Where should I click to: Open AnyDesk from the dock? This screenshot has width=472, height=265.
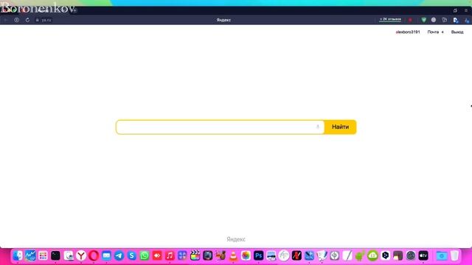click(157, 255)
